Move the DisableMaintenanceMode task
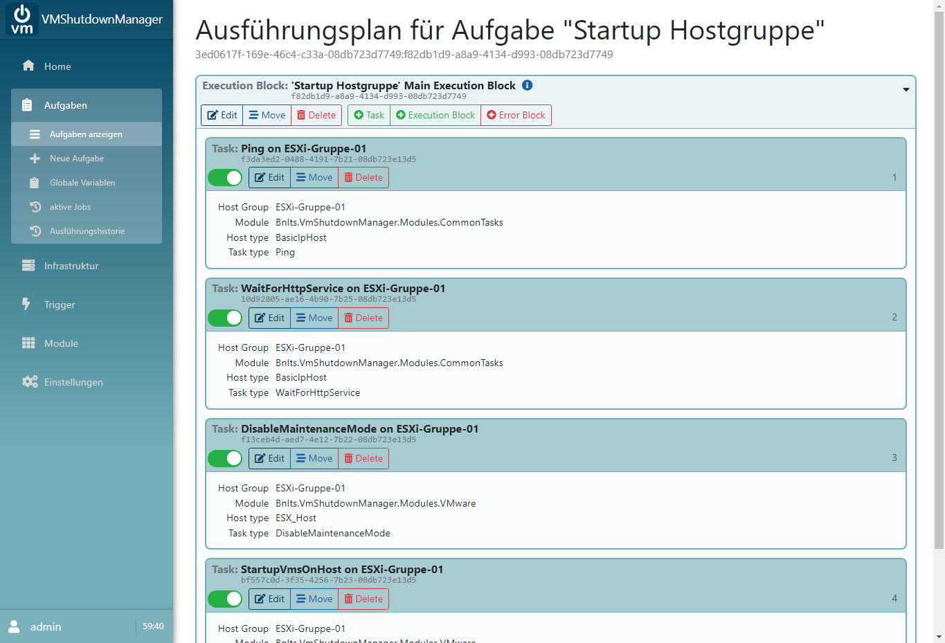 tap(314, 459)
